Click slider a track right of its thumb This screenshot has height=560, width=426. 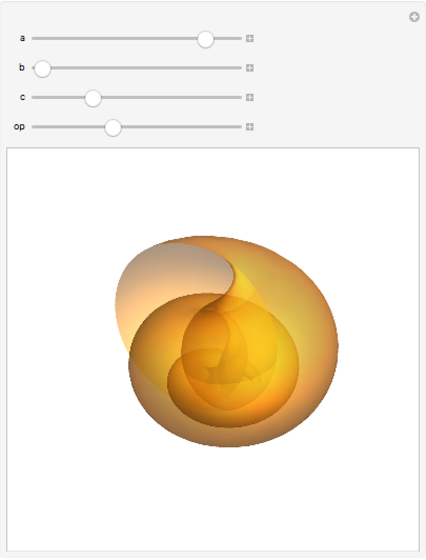(228, 38)
